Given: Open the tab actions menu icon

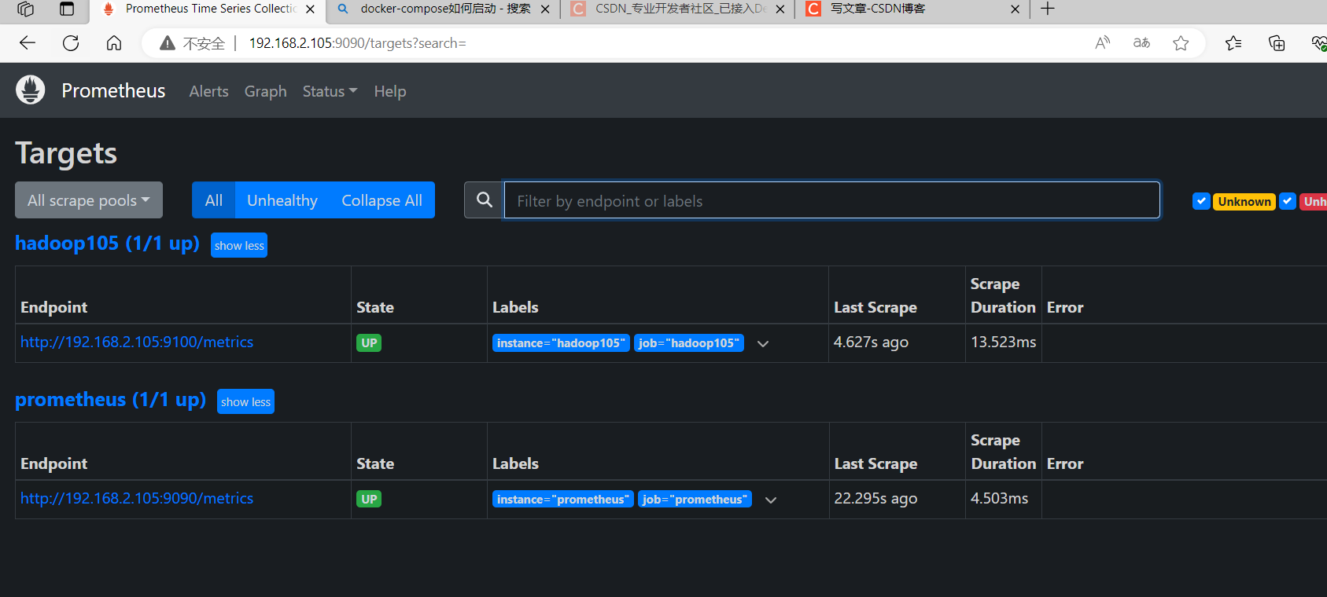Looking at the screenshot, I should coord(67,9).
